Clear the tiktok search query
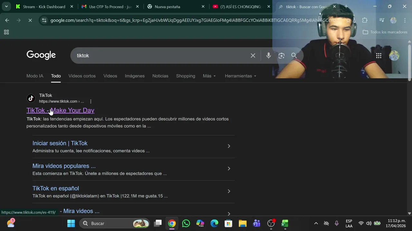The width and height of the screenshot is (412, 231). [x=253, y=56]
